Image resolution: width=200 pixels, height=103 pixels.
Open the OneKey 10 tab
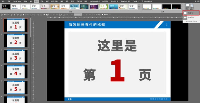pyautogui.click(x=114, y=1)
